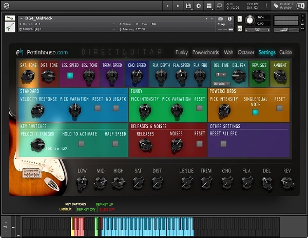Toggle the Mute M button

pos(240,29)
